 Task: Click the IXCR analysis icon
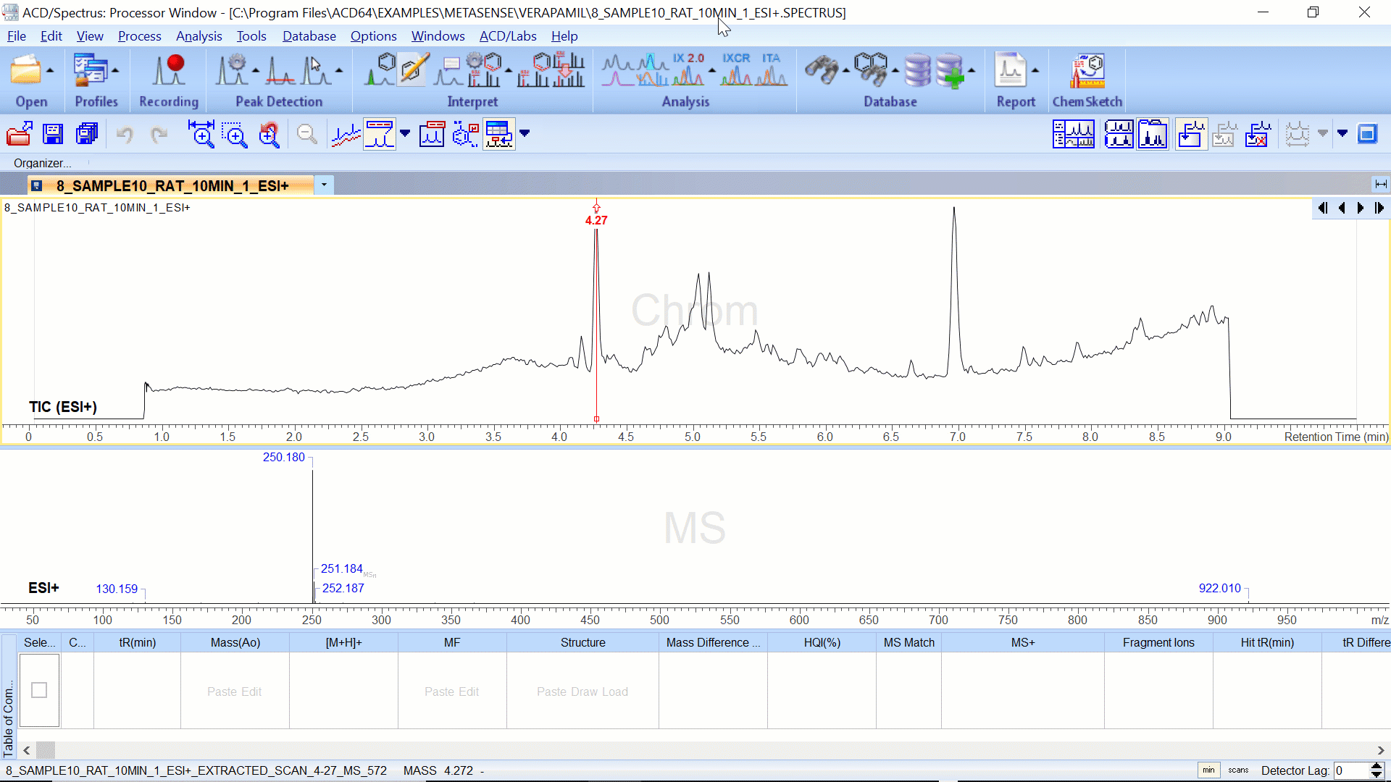point(736,70)
